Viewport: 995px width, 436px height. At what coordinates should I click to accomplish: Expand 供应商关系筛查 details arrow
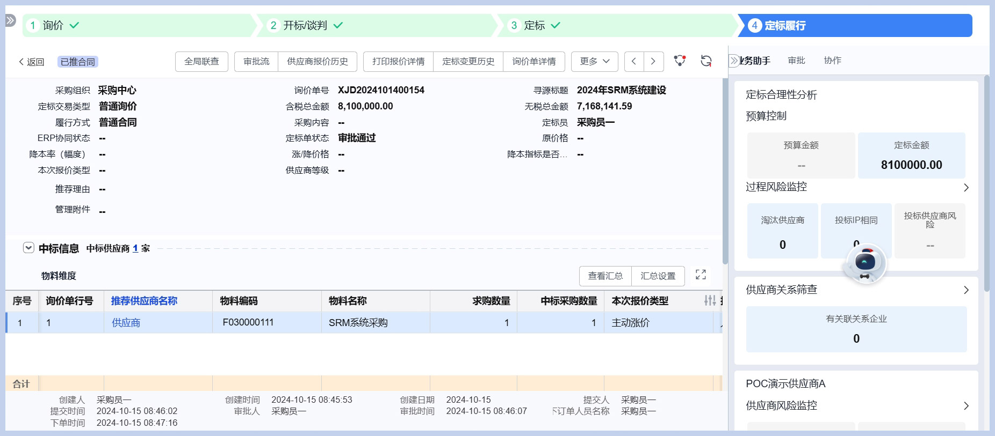966,290
